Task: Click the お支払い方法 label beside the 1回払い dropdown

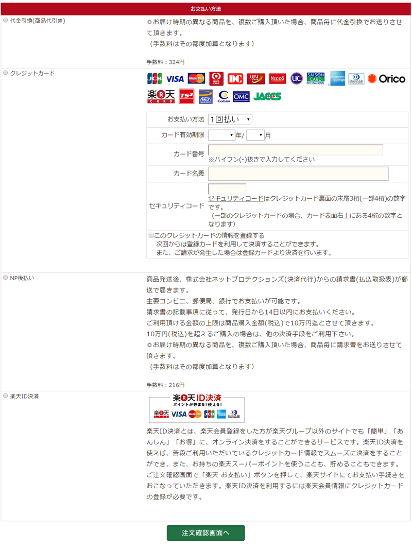Action: pos(186,119)
